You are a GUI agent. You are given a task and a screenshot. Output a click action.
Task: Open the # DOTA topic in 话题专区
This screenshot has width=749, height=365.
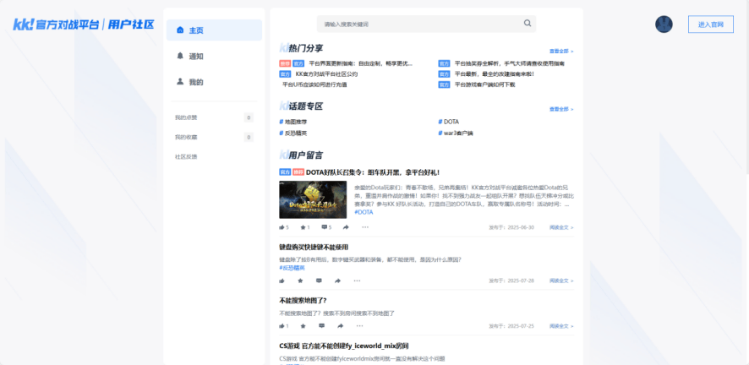[449, 122]
